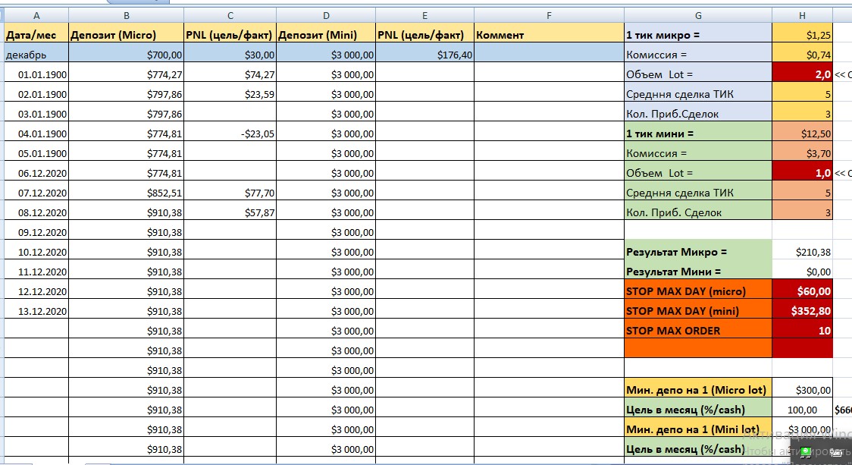Viewport: 852px width, 465px height.
Task: Select the $0,00 mini result cell
Action: coord(802,270)
